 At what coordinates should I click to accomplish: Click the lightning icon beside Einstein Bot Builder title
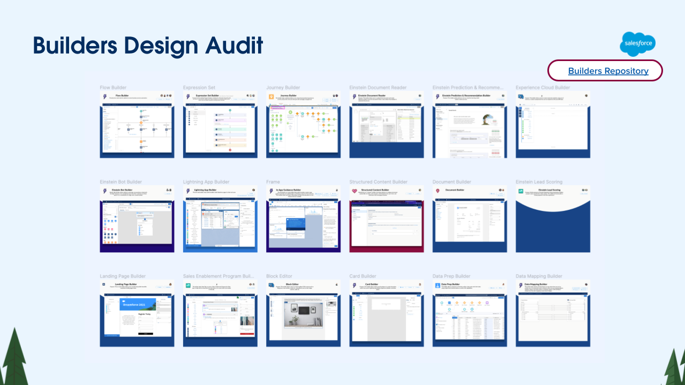(x=105, y=191)
